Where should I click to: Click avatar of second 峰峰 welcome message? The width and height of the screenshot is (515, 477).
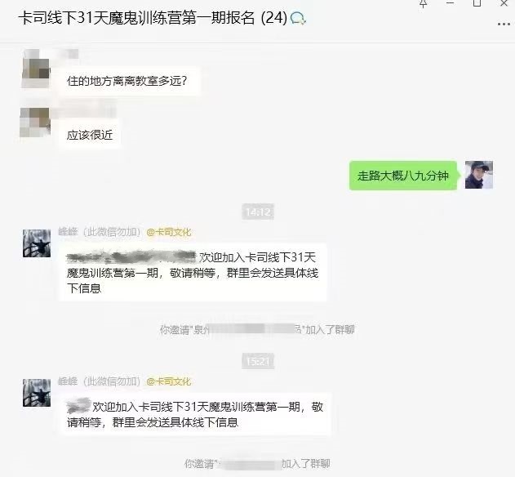37,393
